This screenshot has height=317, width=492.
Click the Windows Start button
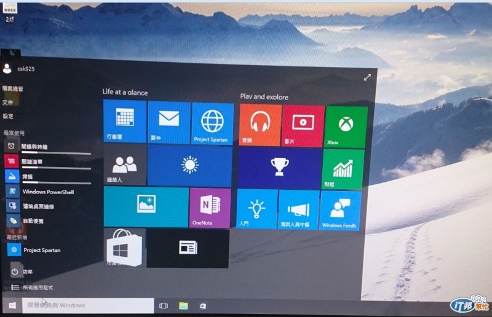pos(12,305)
